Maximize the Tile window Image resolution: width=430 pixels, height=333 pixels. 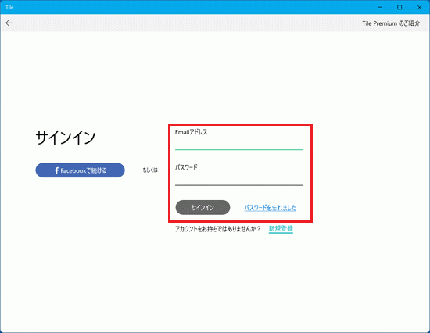(x=400, y=7)
